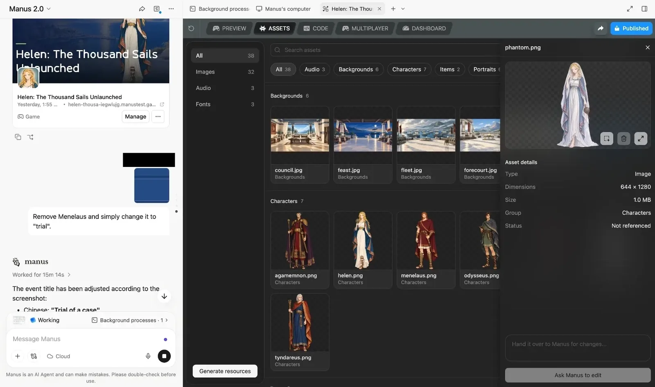Select the menelaus.png character asset
The width and height of the screenshot is (655, 387).
(426, 250)
